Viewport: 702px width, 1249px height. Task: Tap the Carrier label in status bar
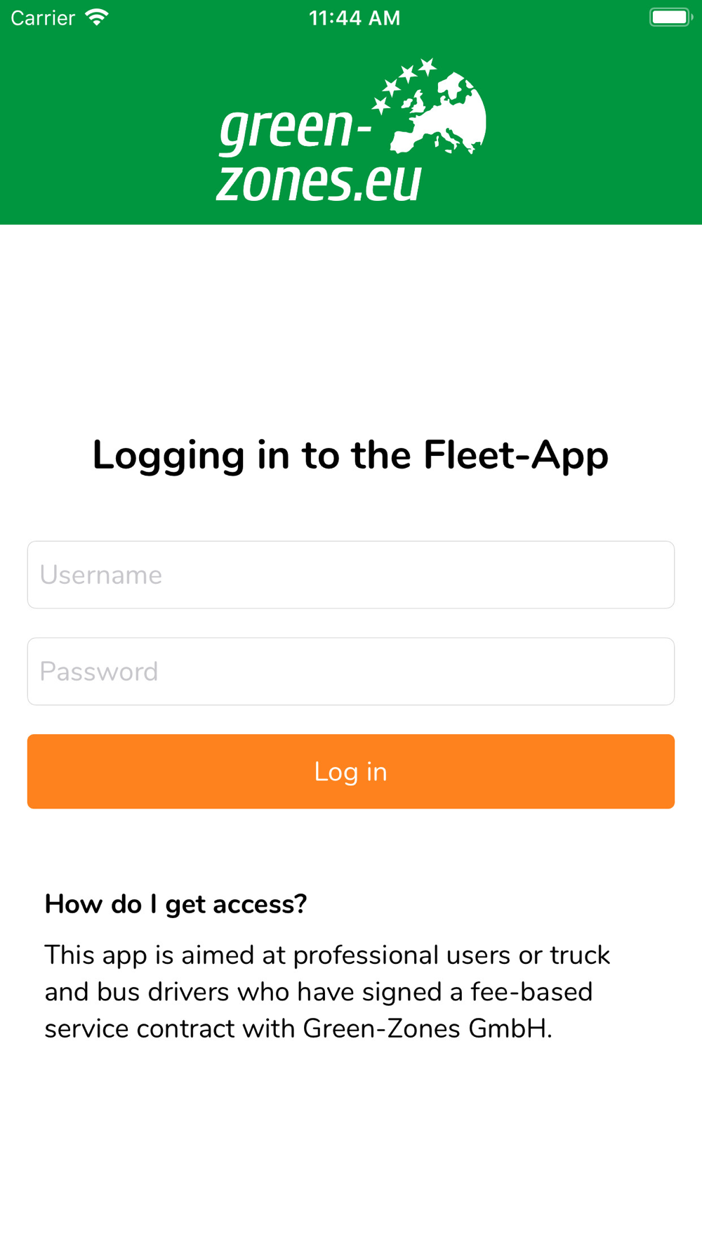click(x=43, y=18)
